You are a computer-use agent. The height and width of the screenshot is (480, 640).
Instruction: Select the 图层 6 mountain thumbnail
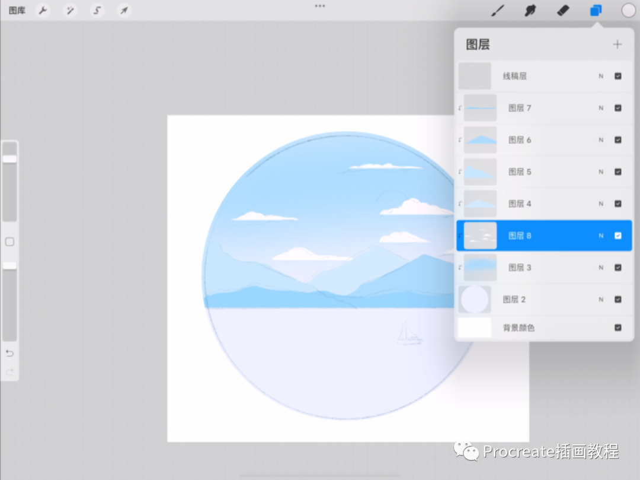point(481,139)
